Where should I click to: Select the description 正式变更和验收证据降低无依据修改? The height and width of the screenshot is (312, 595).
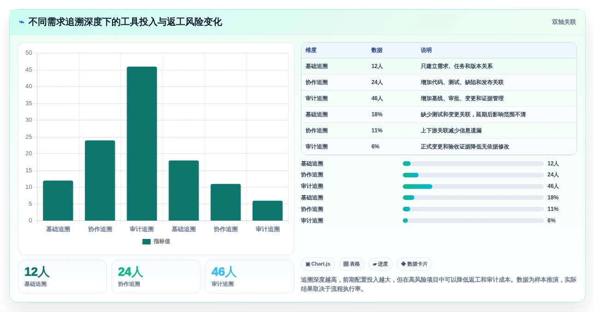[465, 147]
